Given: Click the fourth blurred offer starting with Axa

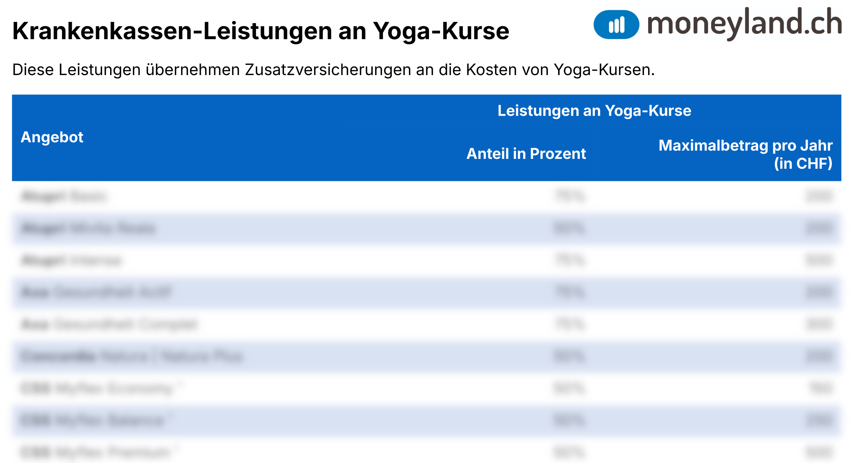Looking at the screenshot, I should [96, 292].
